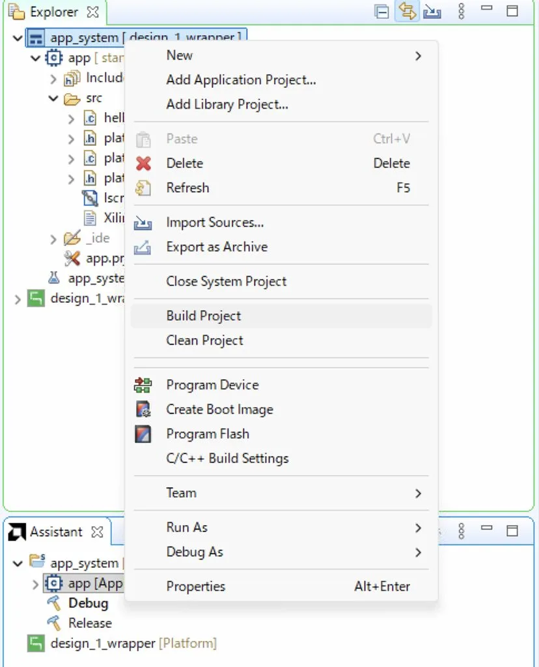Click the red X Delete icon

(x=143, y=163)
